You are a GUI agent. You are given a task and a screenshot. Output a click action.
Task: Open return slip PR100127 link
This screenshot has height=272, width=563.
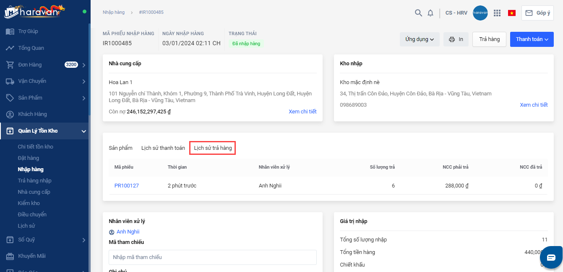pos(126,186)
